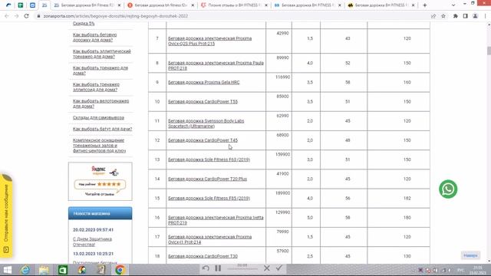Image resolution: width=491 pixels, height=276 pixels.
Task: Open news link 'С Днем Защитника Отечества'
Action: (x=92, y=242)
